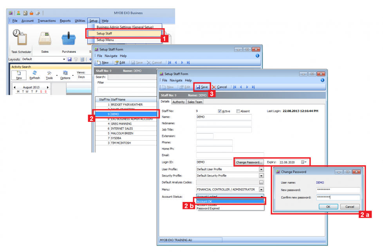Image resolution: width=383 pixels, height=252 pixels.
Task: Click the info icon in front Setup Staff Form
Action: tap(322, 80)
